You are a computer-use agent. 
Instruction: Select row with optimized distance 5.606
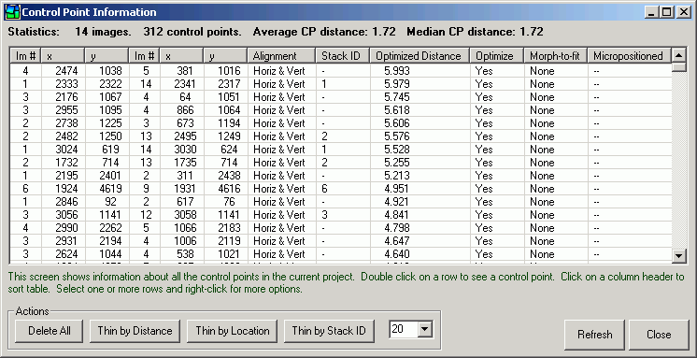pyautogui.click(x=341, y=123)
